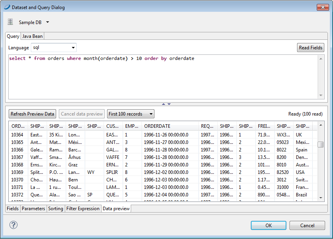Switch to the Java Bean tab
The height and width of the screenshot is (239, 333).
point(32,36)
